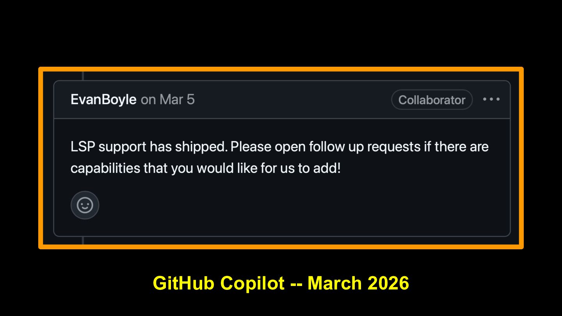Click the orange highlight border's top edge

(x=281, y=69)
